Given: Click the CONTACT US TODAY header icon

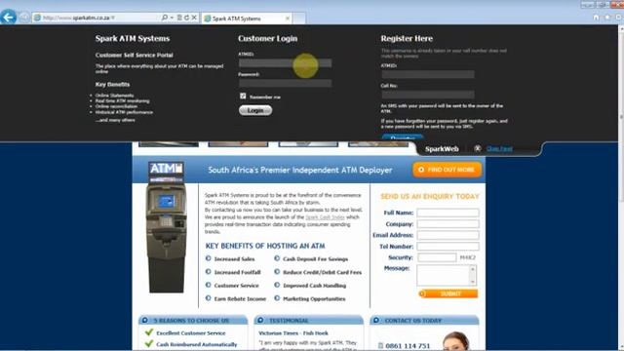Looking at the screenshot, I should tap(376, 320).
